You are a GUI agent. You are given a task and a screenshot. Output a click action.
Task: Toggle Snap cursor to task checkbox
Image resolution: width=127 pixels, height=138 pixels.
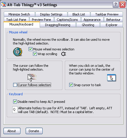click(71, 85)
